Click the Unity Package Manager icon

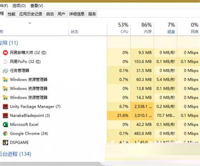(x=5, y=107)
